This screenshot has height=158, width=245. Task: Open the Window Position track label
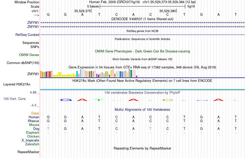(27, 2)
